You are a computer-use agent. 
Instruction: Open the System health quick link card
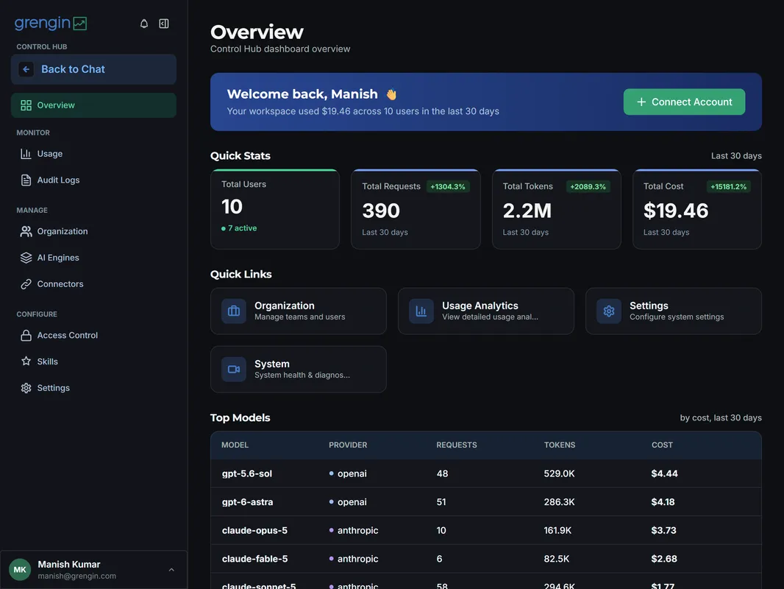299,370
